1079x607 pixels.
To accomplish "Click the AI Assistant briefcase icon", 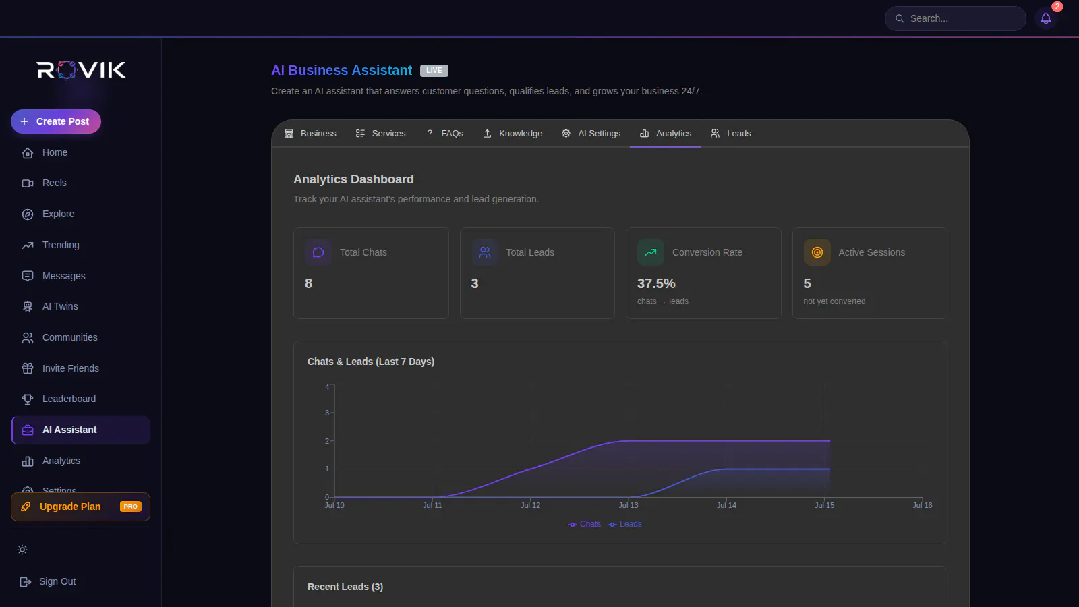I will 28,430.
